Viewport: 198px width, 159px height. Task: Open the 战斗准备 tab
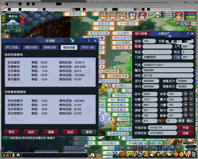(x=141, y=33)
